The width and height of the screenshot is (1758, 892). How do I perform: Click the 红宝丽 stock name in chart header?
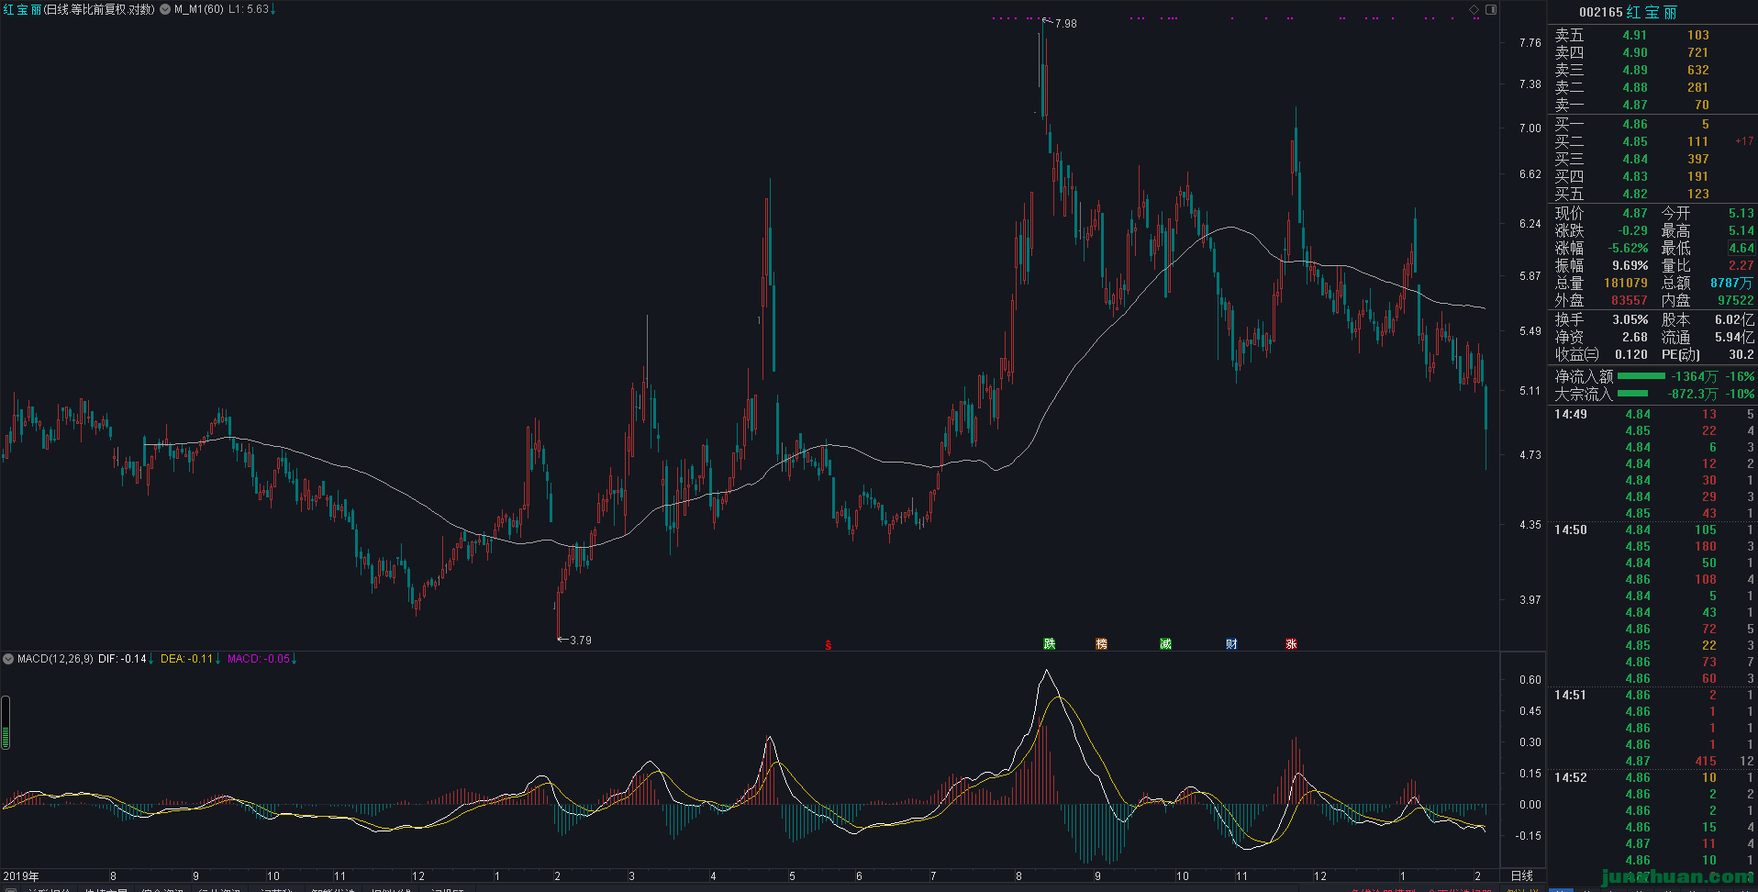22,9
